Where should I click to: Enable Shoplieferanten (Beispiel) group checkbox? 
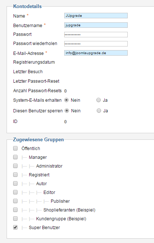click(15, 210)
